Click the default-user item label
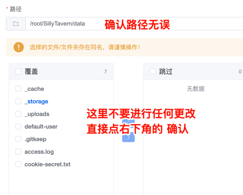 41,127
